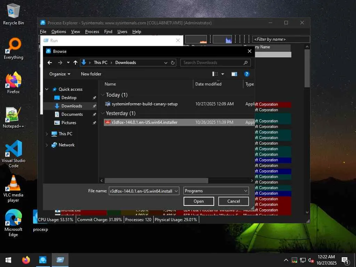Select Documents in Quick access
The image size is (356, 267).
pos(72,114)
